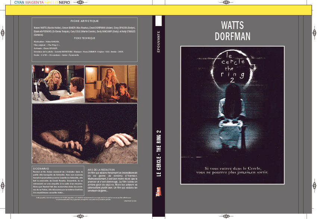Click the NERO color label
The image size is (317, 219).
(65, 3)
